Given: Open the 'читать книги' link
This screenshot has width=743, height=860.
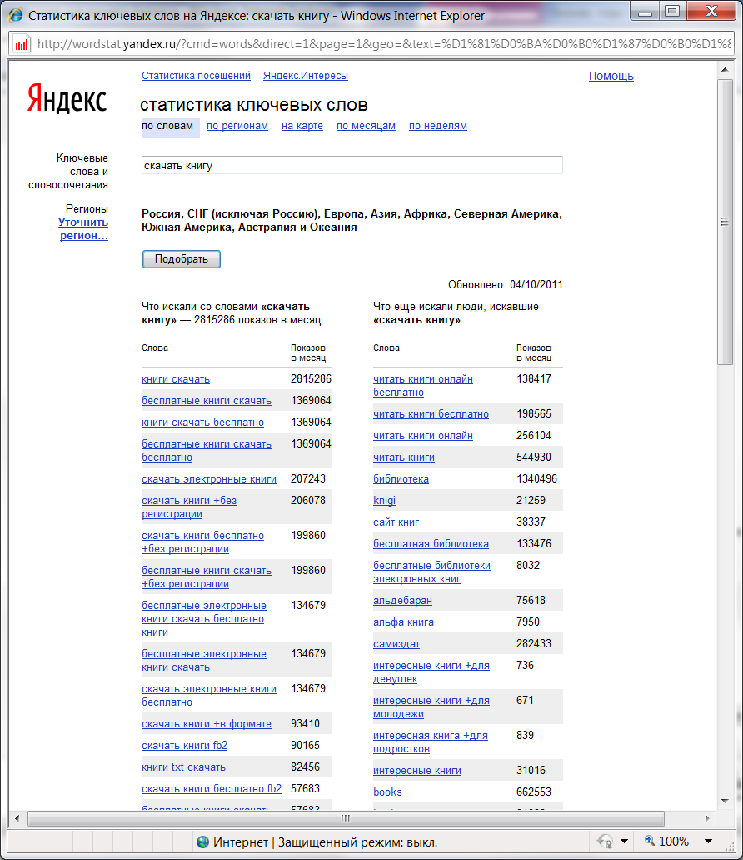Looking at the screenshot, I should click(x=404, y=457).
